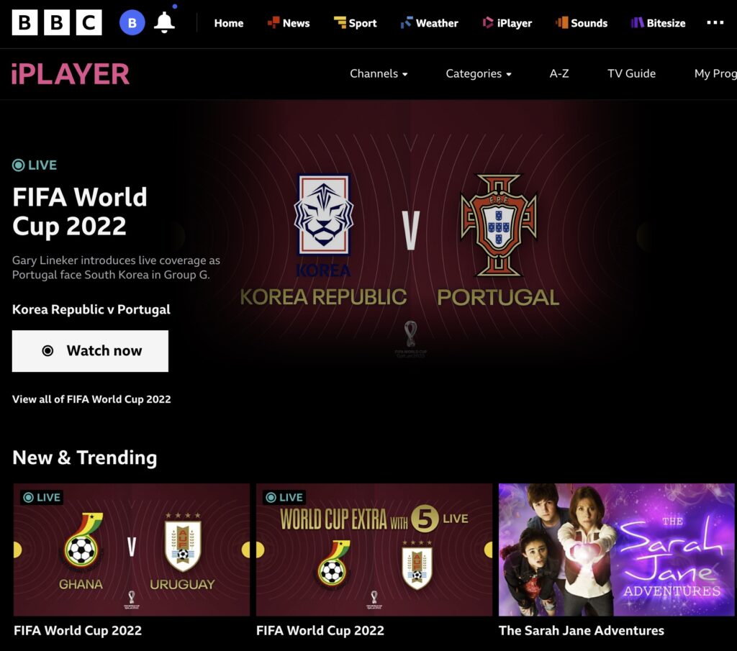737x651 pixels.
Task: Open the TV Guide
Action: (x=631, y=74)
